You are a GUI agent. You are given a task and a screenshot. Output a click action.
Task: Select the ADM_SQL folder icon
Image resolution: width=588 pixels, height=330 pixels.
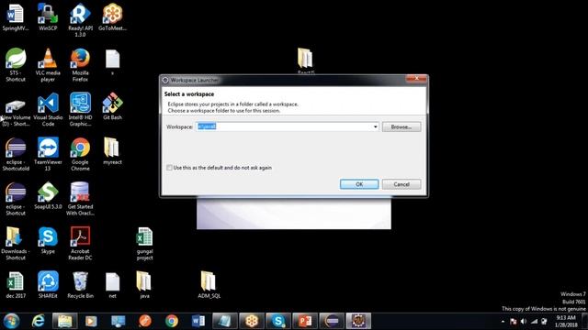[209, 285]
